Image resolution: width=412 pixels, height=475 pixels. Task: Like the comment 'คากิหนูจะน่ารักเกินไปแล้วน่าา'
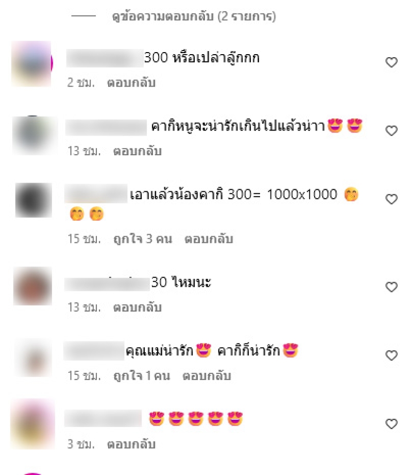coord(391,130)
